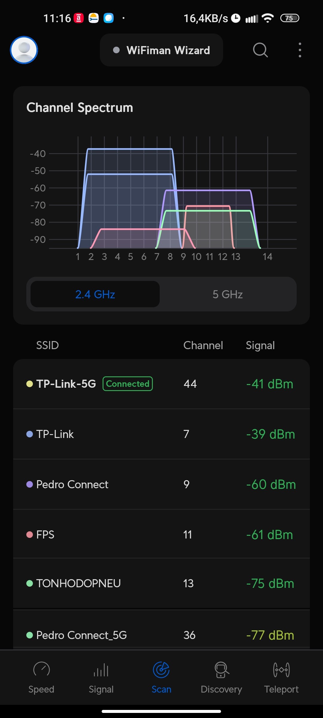Select the TP-Link network on channel 7
The image size is (323, 718).
161,434
